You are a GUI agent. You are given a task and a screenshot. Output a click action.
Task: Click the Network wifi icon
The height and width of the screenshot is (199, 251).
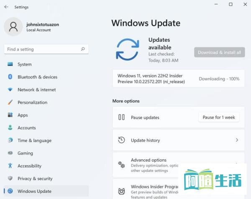10,89
